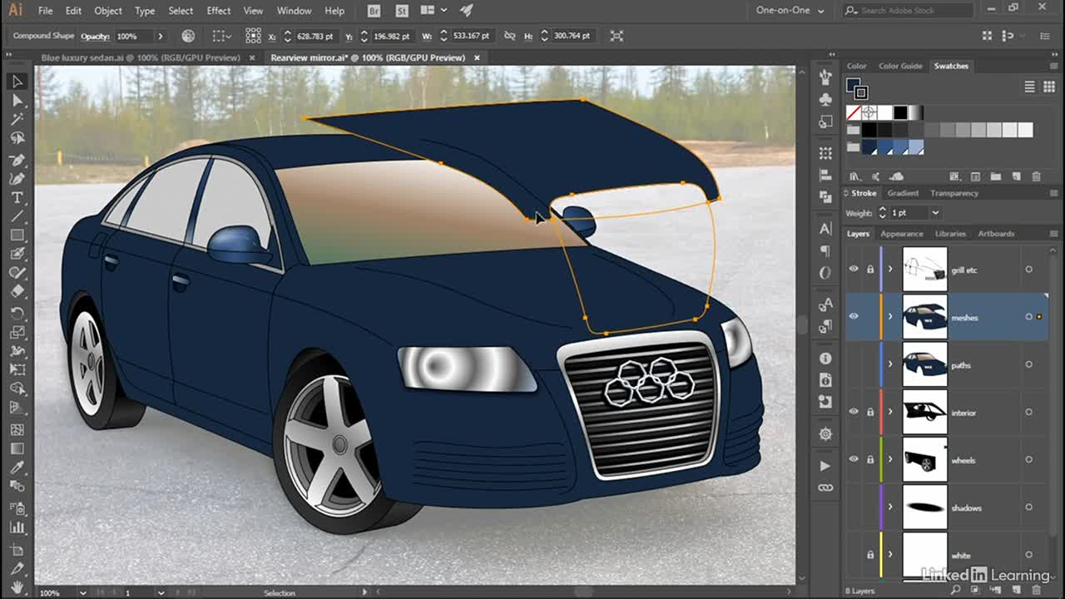The height and width of the screenshot is (599, 1065).
Task: Select the Gradient tool
Action: pyautogui.click(x=17, y=449)
